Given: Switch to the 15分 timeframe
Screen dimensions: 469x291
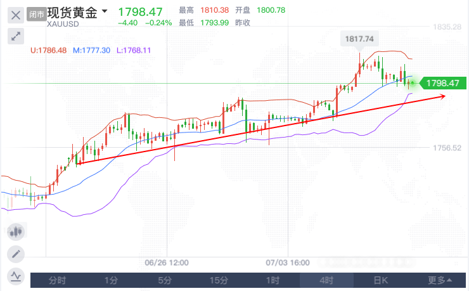Looking at the screenshot, I should (219, 280).
